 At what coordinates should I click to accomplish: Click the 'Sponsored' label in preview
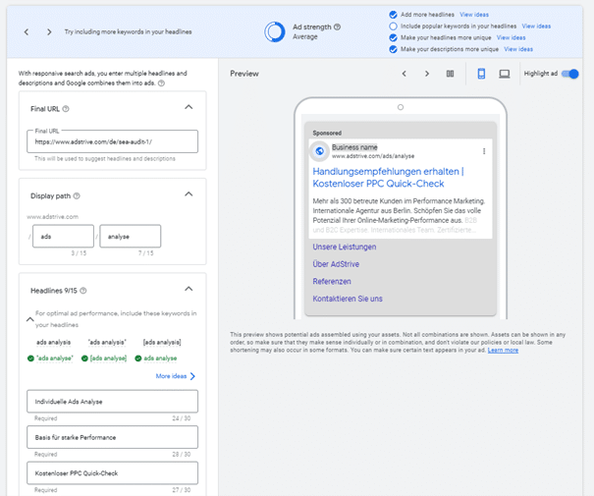[x=327, y=133]
